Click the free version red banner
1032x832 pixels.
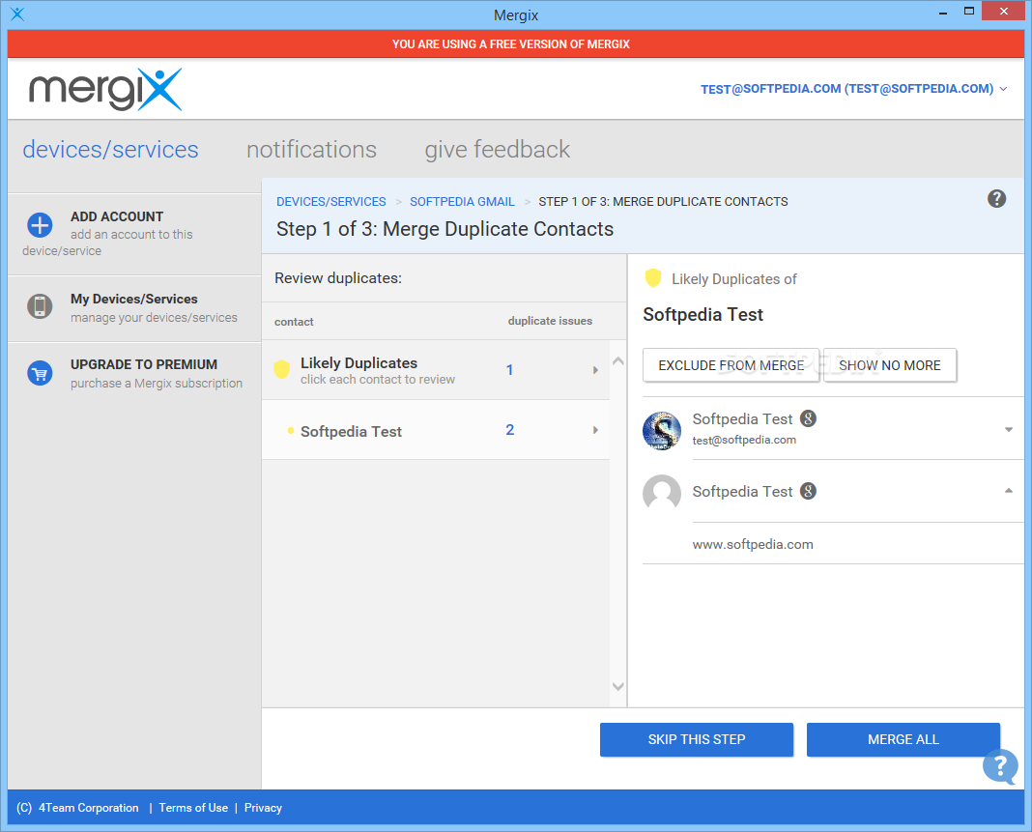click(516, 44)
